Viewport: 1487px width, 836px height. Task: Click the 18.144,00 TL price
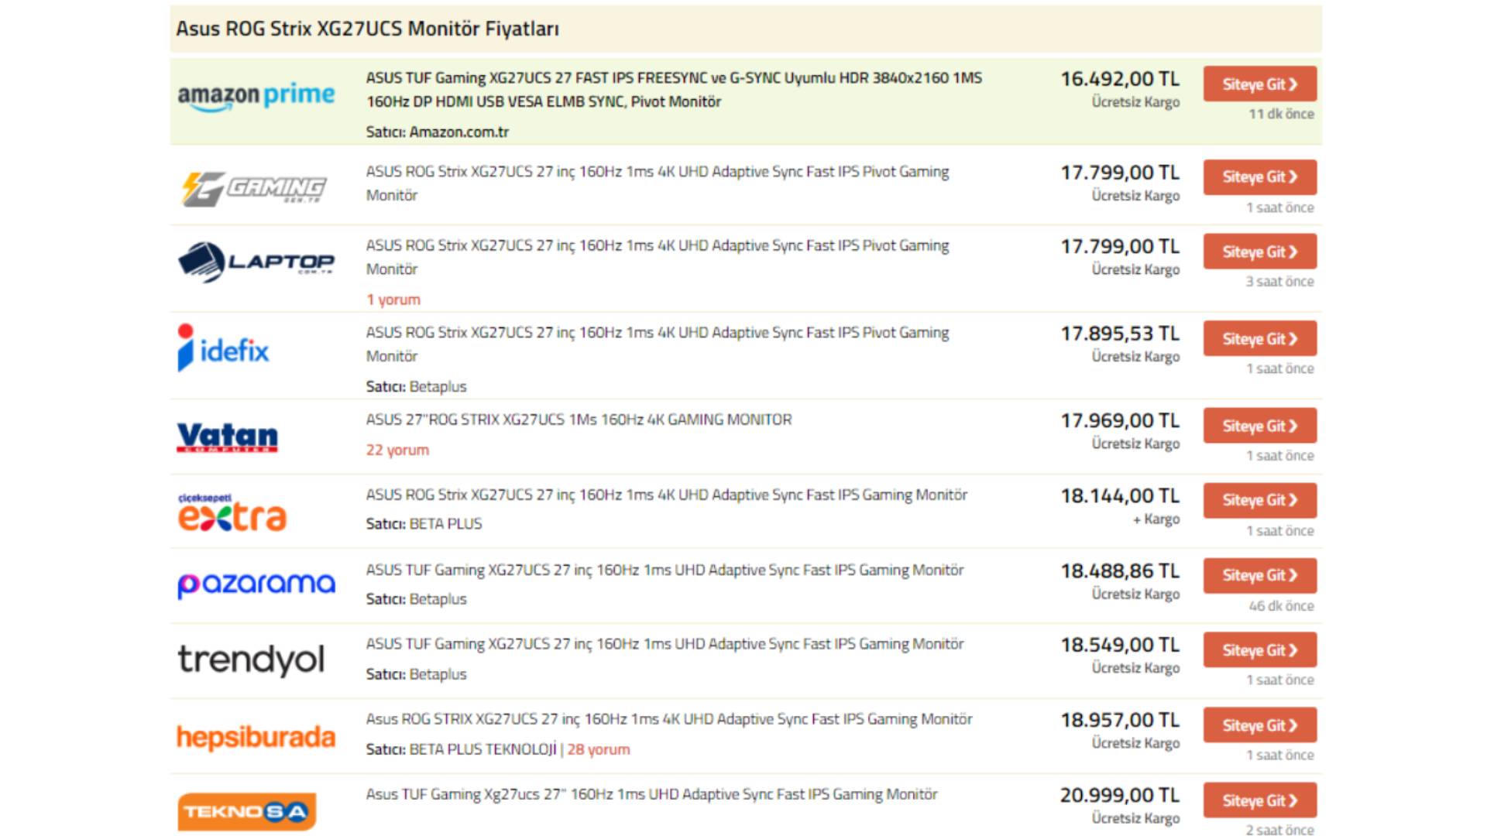1120,495
